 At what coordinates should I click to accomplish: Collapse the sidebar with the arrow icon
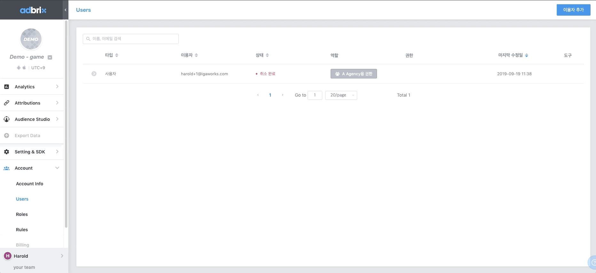pyautogui.click(x=66, y=10)
